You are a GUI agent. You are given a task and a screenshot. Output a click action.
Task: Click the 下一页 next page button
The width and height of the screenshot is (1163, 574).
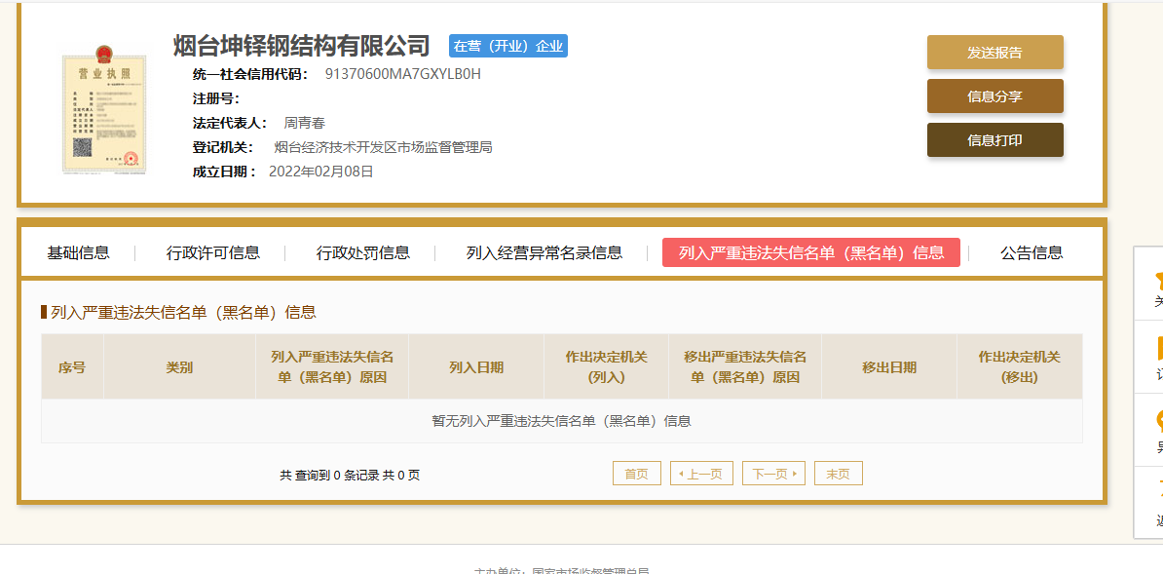(773, 473)
